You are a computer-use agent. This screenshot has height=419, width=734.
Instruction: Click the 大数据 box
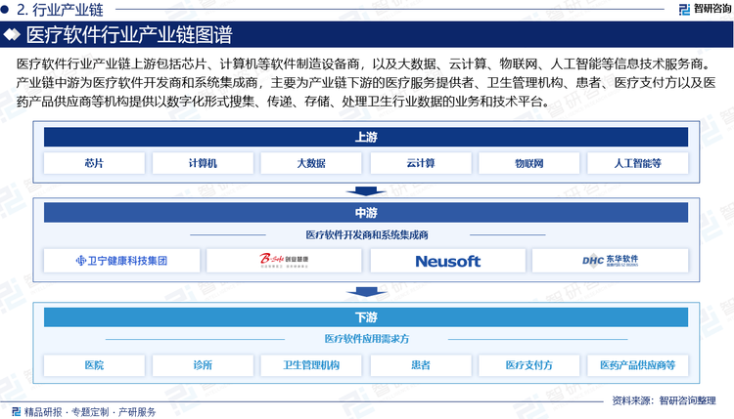click(311, 163)
